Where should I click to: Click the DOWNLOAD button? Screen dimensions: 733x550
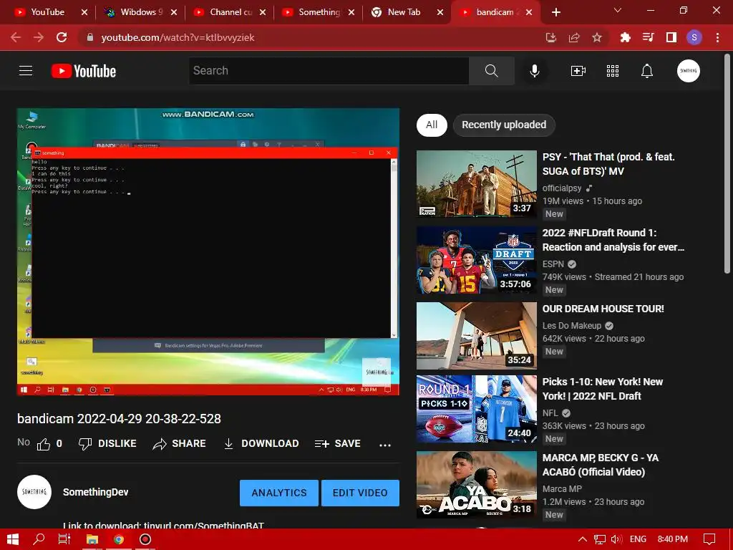[261, 443]
